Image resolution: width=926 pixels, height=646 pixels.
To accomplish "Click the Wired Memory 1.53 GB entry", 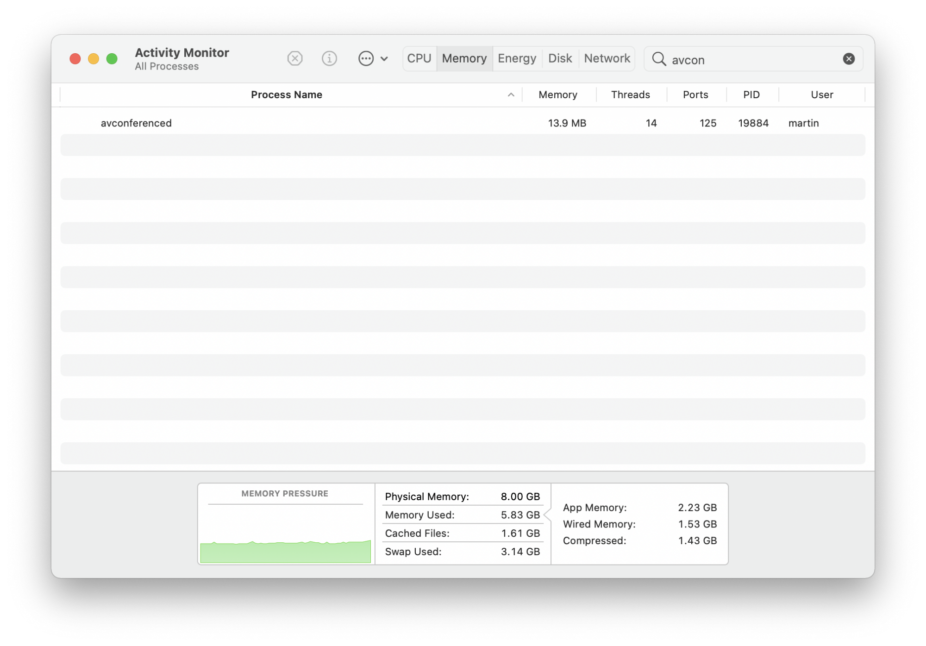I will (640, 524).
